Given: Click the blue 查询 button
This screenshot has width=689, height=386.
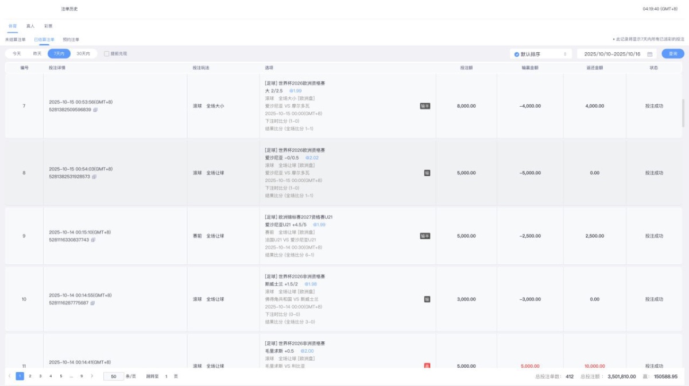Looking at the screenshot, I should 672,54.
